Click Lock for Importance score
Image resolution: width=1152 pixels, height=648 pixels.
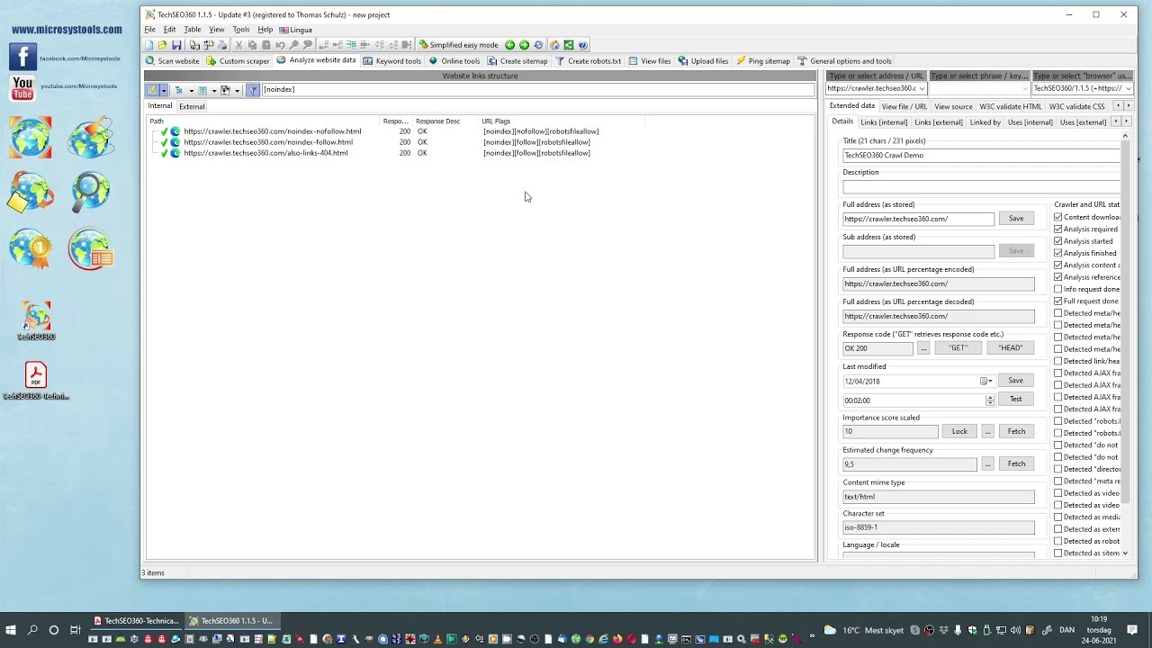959,431
